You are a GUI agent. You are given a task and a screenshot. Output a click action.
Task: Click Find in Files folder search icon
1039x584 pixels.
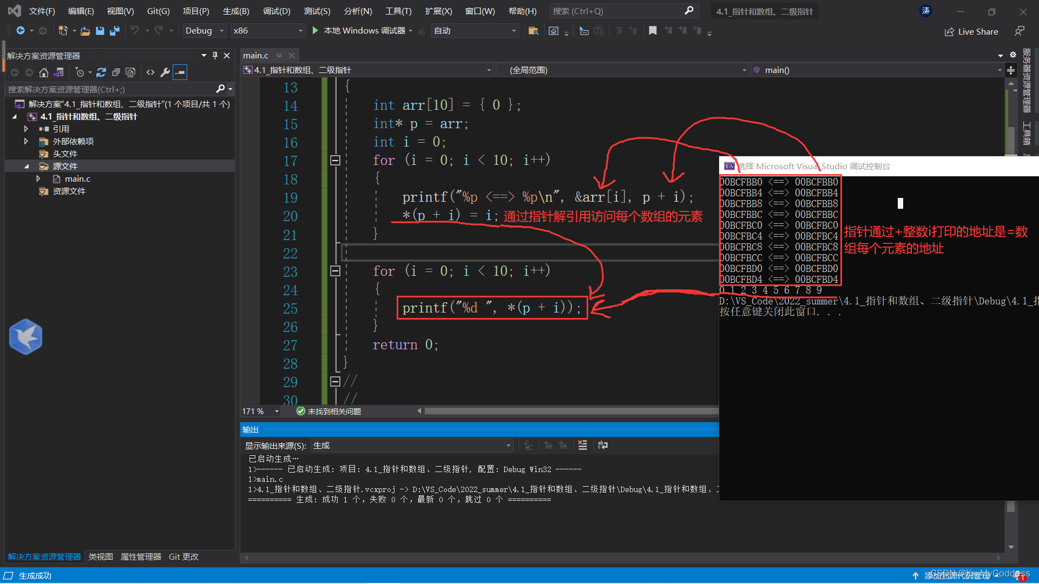(x=533, y=31)
